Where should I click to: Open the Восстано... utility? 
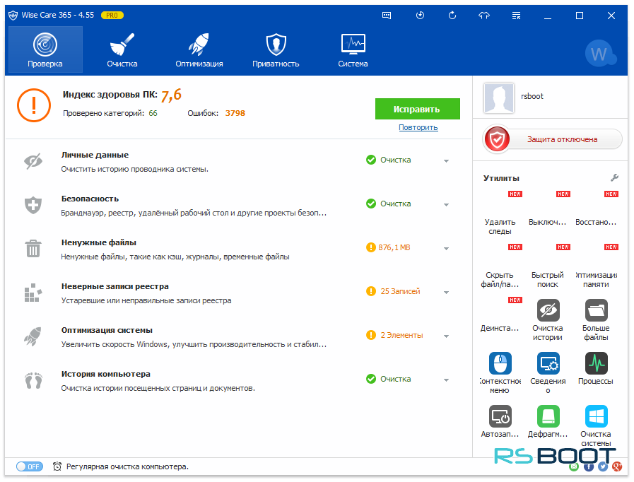click(x=596, y=209)
